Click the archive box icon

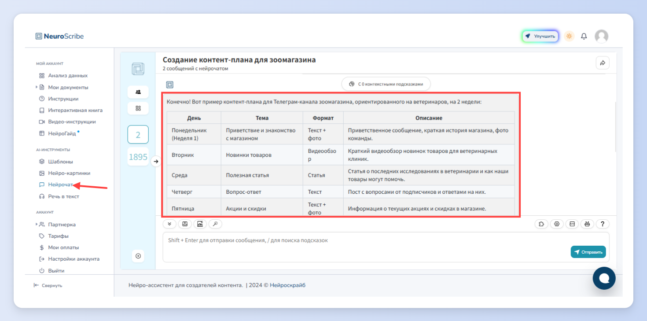[x=572, y=224]
